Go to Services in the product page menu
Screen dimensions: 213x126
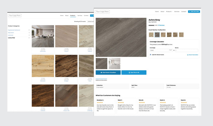[176, 12]
